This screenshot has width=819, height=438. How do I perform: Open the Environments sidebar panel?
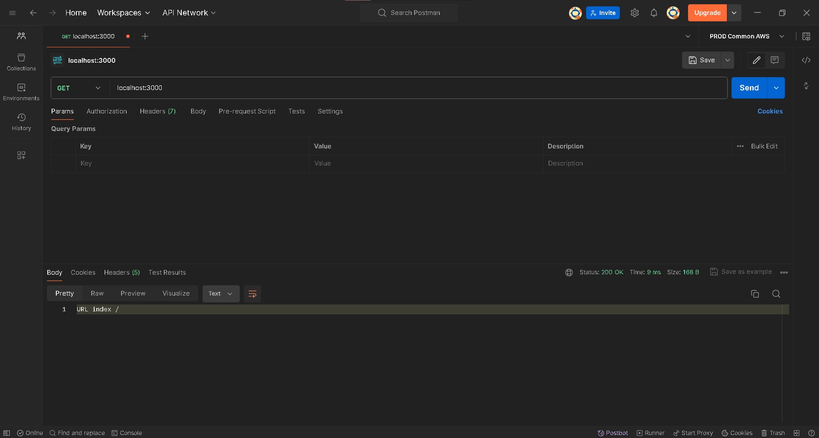pos(21,92)
